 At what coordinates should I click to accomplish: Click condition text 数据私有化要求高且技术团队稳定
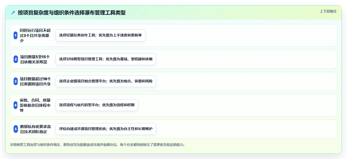coord(35,129)
